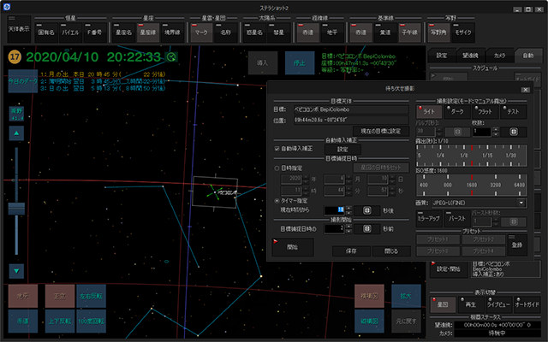Select the 日時指定 radio button
548x342 pixels.
click(277, 169)
